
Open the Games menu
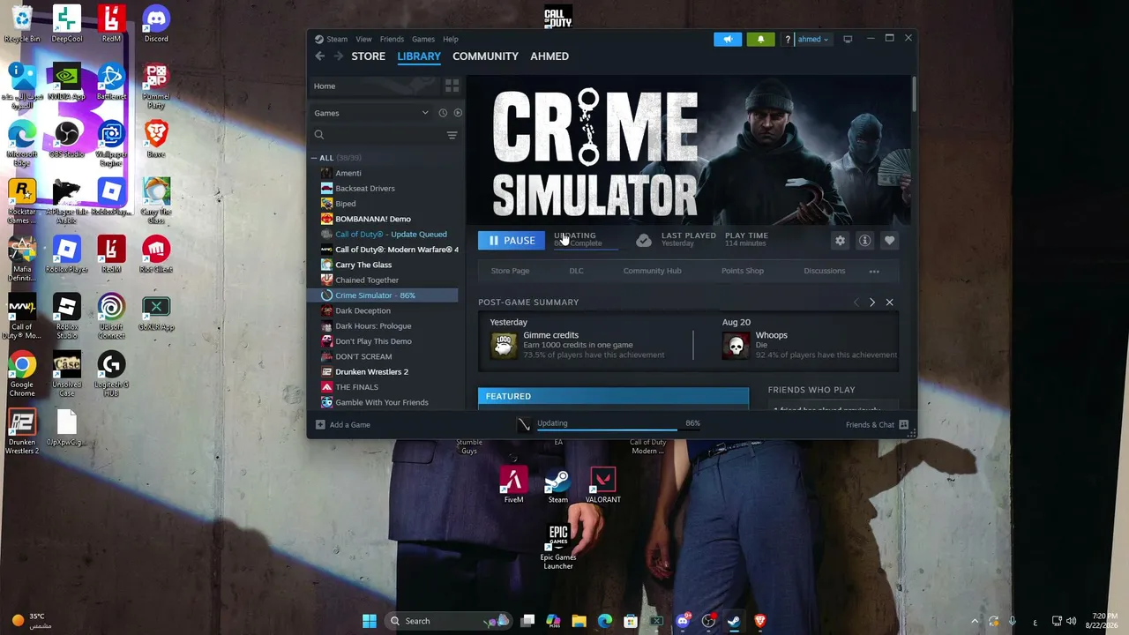(423, 39)
